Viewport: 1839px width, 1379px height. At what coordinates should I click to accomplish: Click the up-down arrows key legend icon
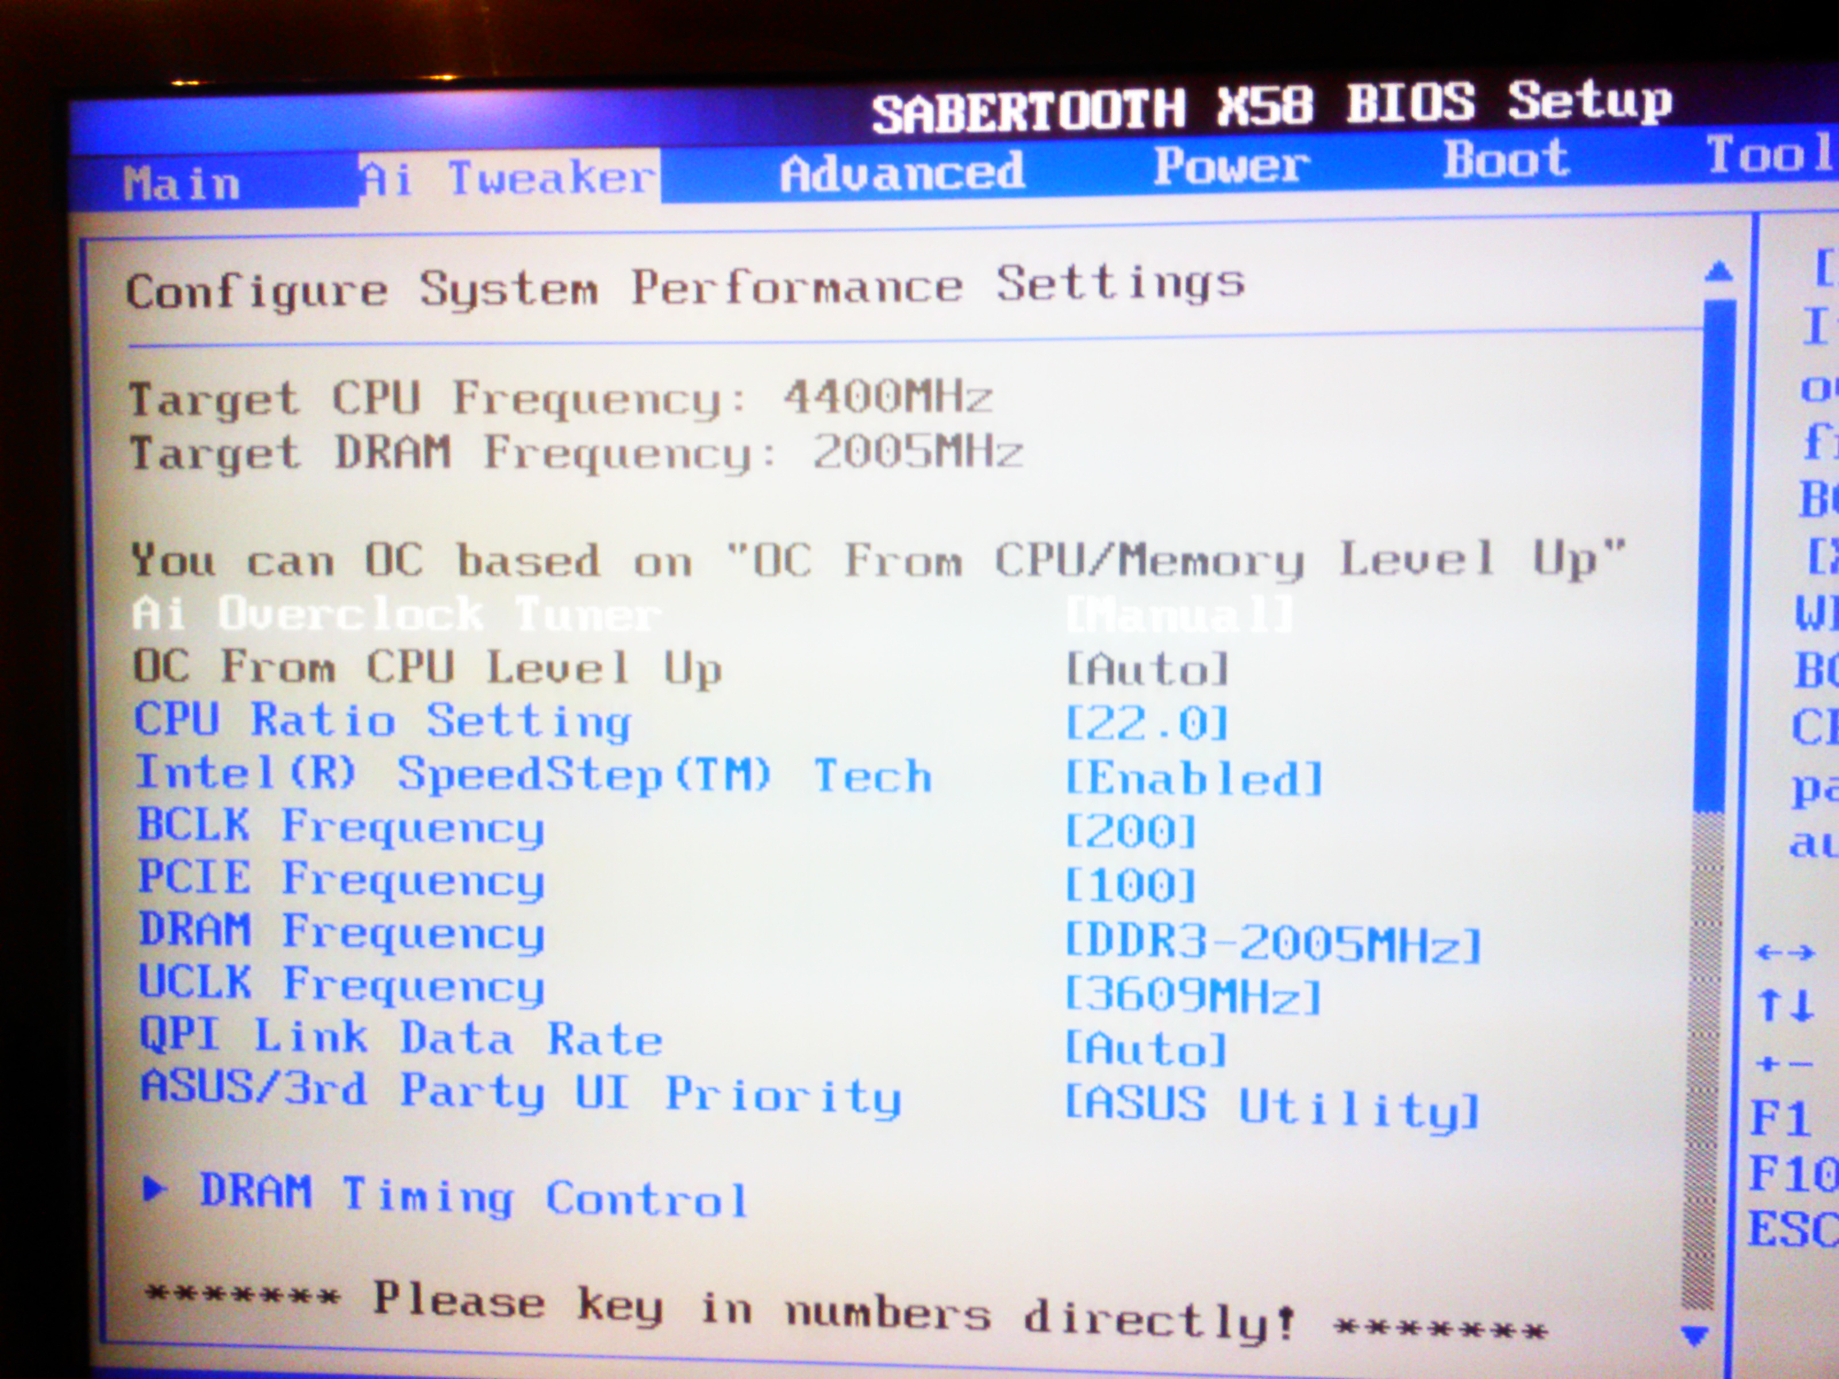click(x=1785, y=1005)
